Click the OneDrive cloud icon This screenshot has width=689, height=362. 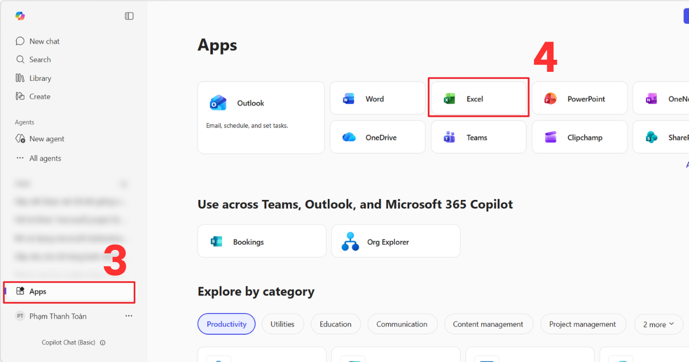349,137
